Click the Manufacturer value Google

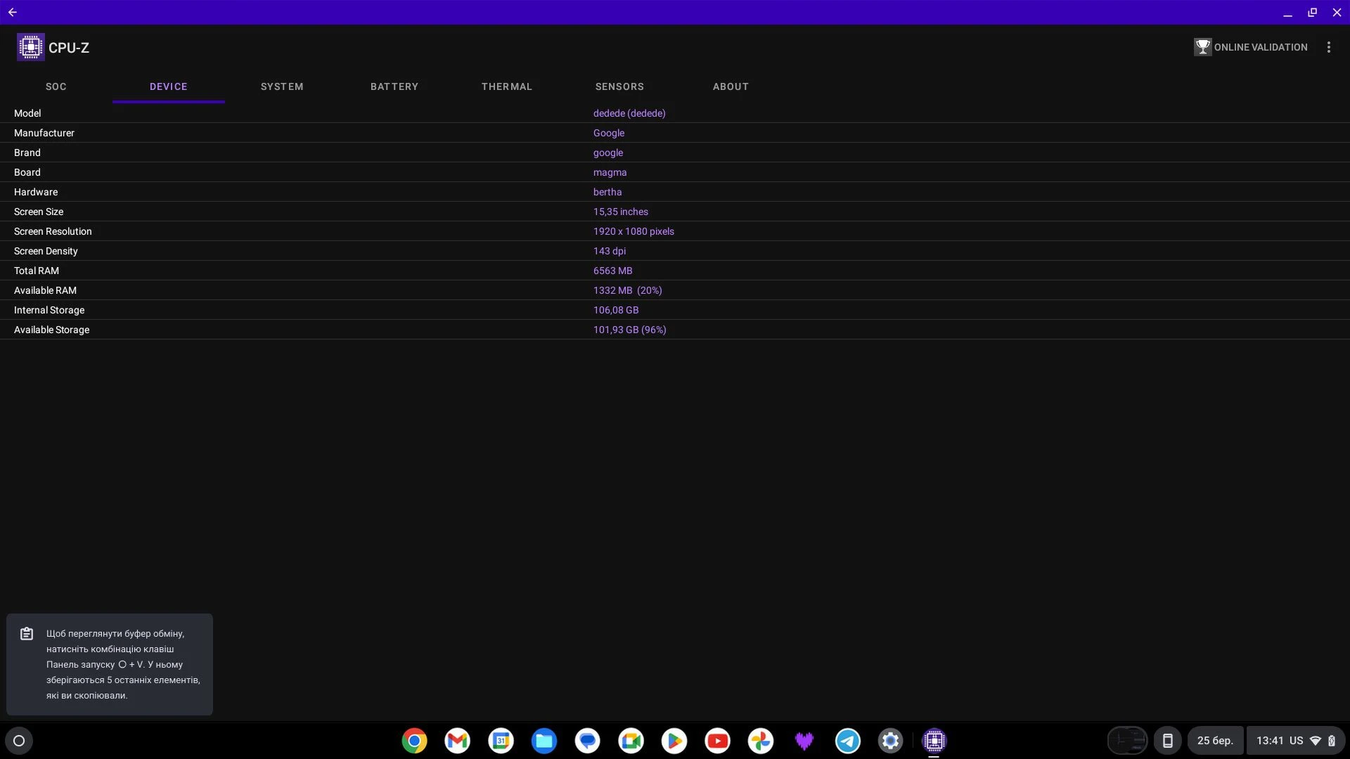click(x=609, y=133)
